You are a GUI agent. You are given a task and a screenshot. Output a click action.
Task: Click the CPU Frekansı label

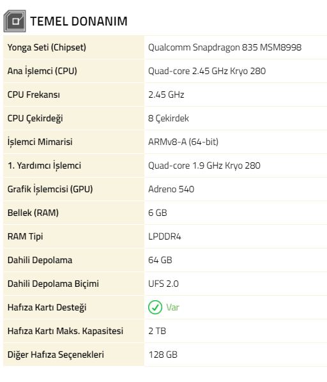[34, 95]
